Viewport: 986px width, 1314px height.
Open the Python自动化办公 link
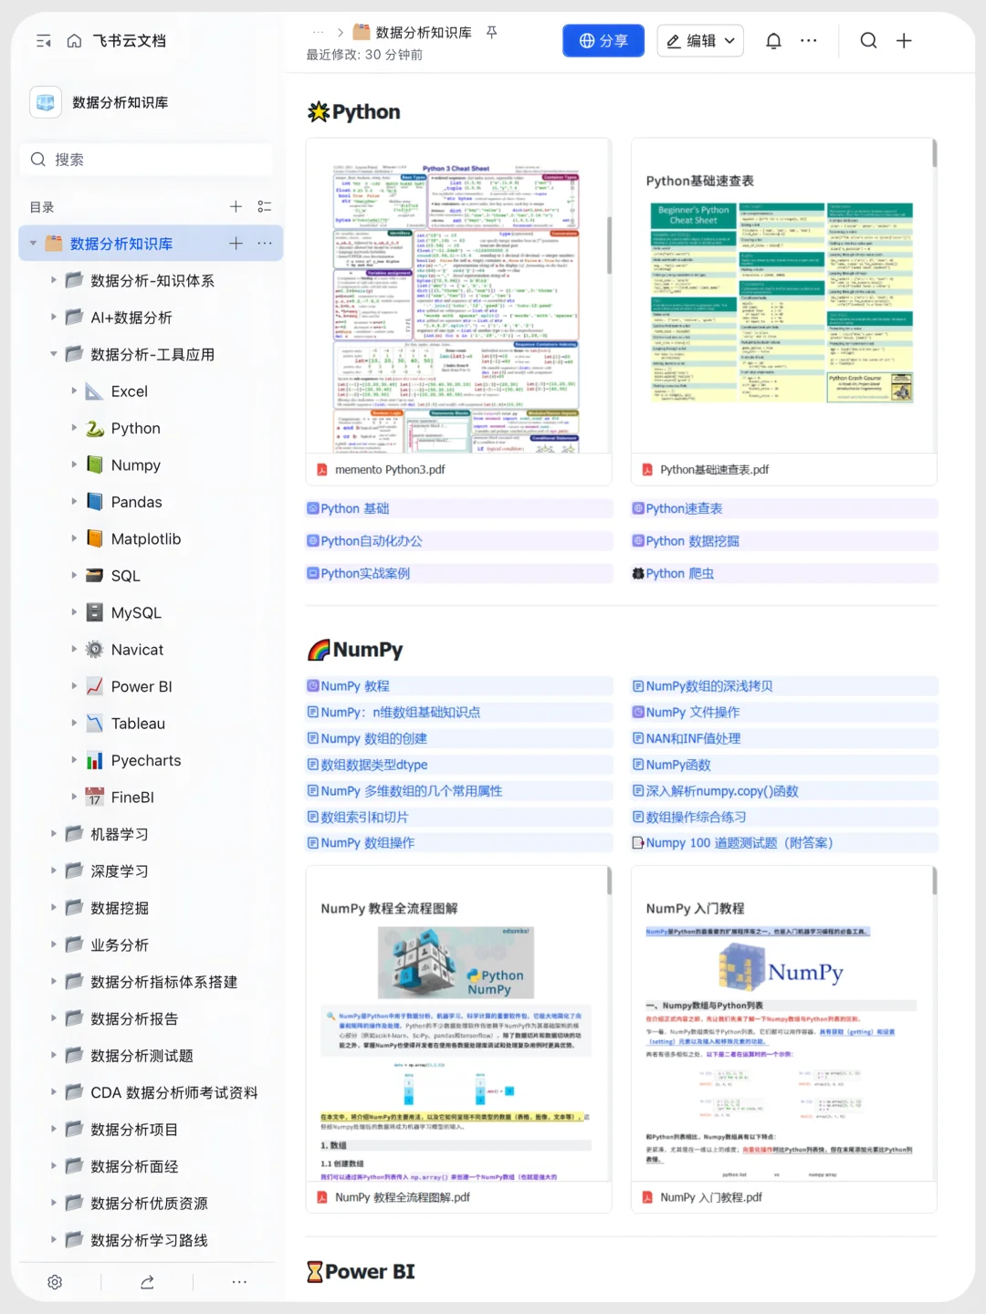(372, 541)
